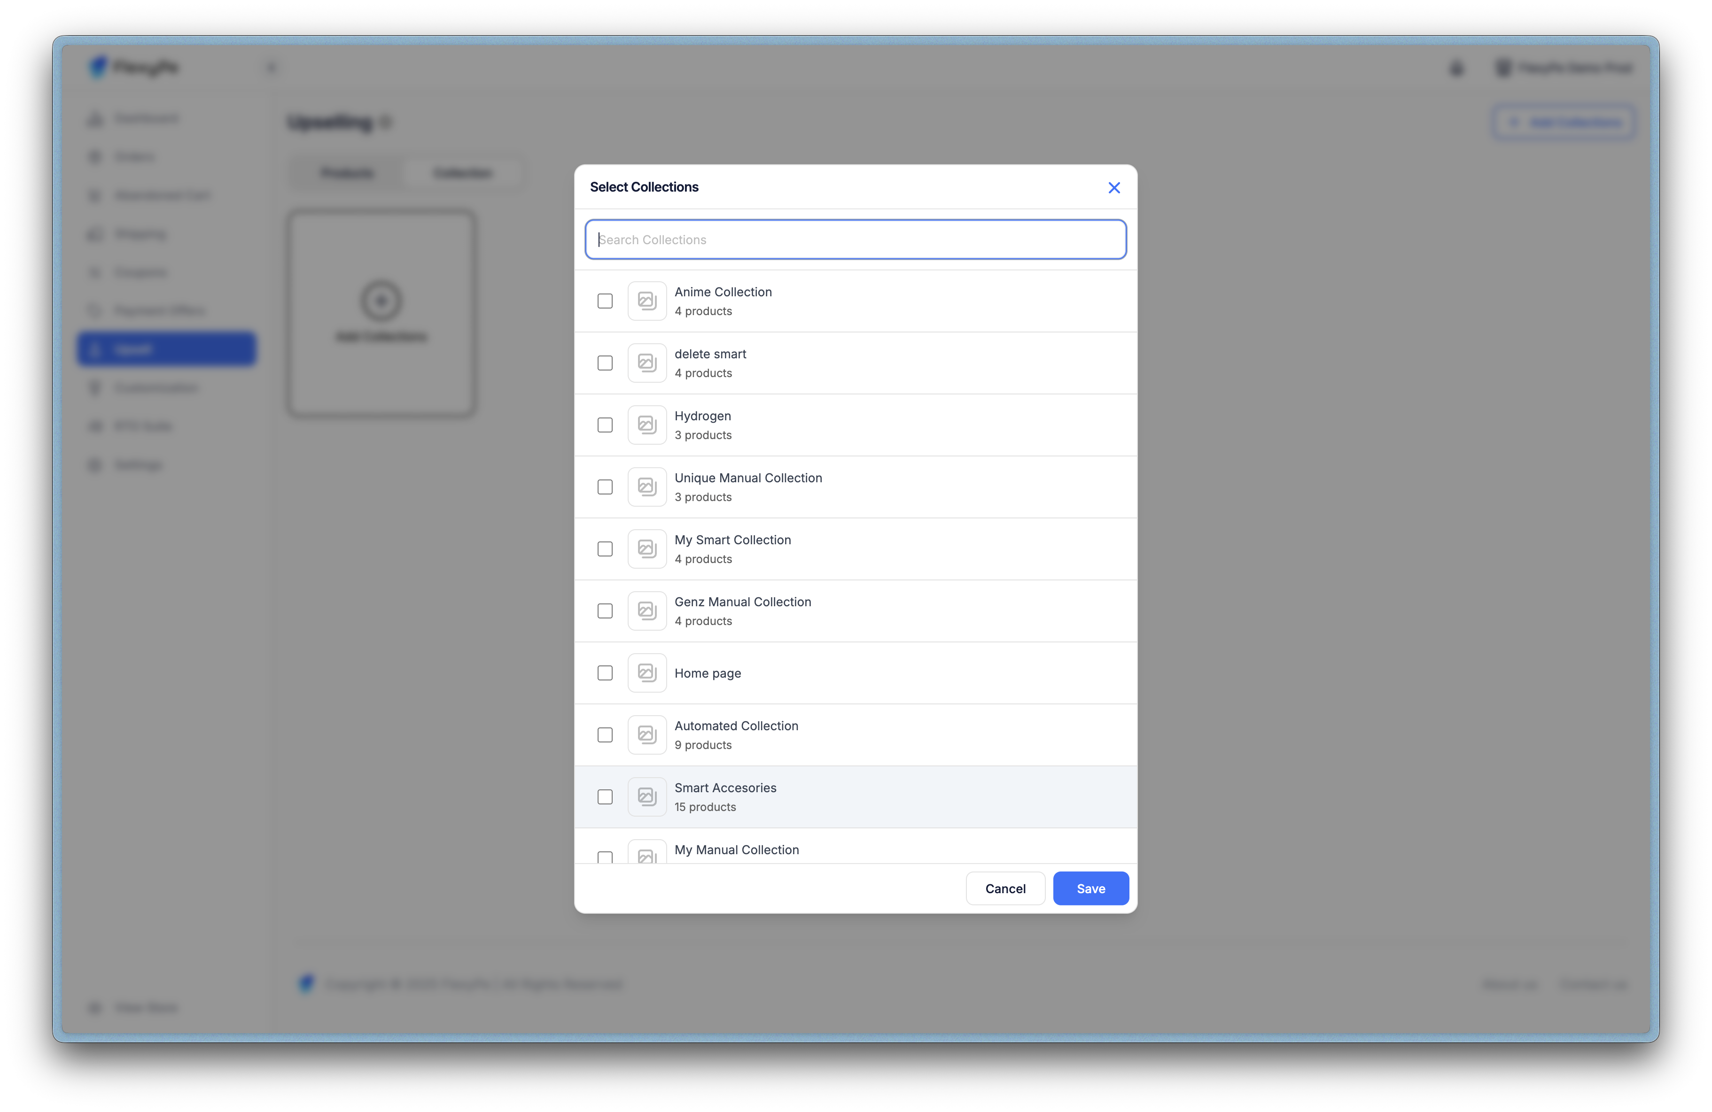Click the Unique Manual Collection image icon

pos(646,486)
